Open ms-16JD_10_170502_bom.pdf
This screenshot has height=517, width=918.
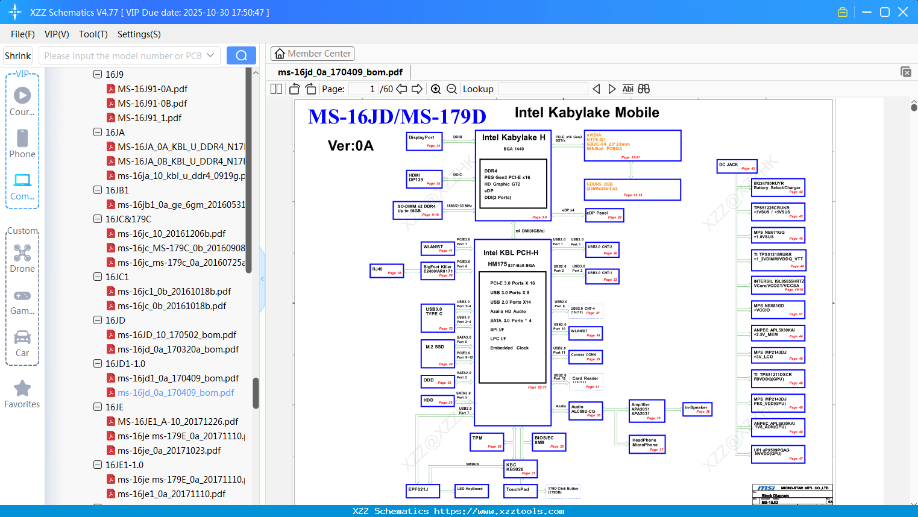177,334
